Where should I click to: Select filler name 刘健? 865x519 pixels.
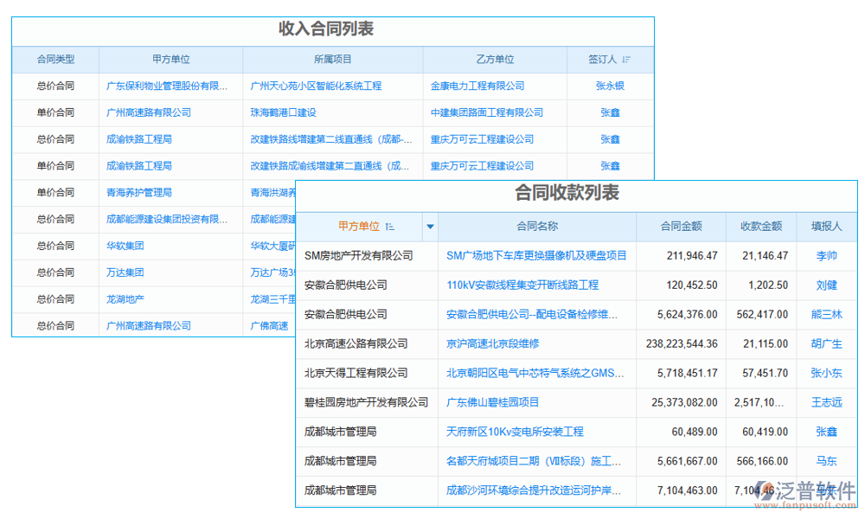(x=826, y=285)
